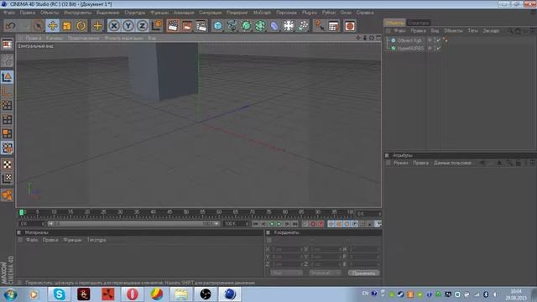537x302 pixels.
Task: Click the Y position input field
Action: pyautogui.click(x=286, y=257)
